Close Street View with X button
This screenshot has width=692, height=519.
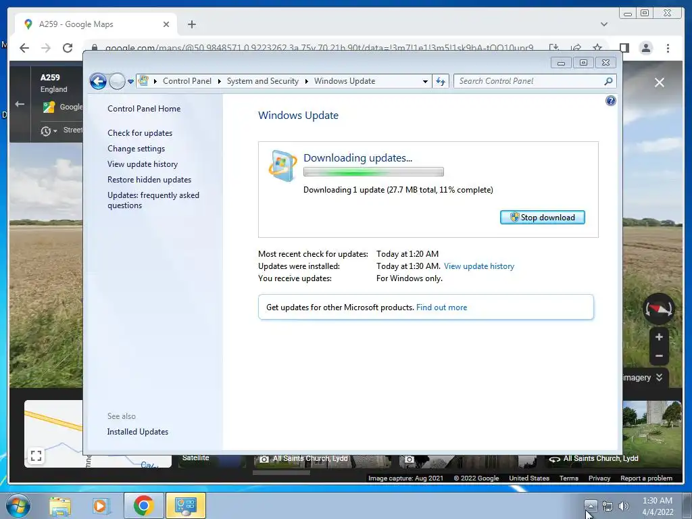[x=660, y=82]
